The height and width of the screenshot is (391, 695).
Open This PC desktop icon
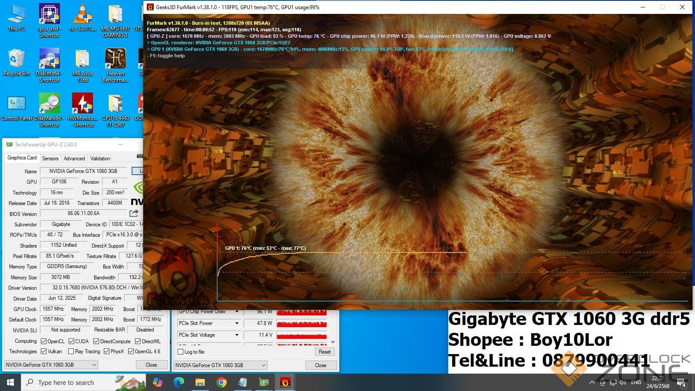16,18
